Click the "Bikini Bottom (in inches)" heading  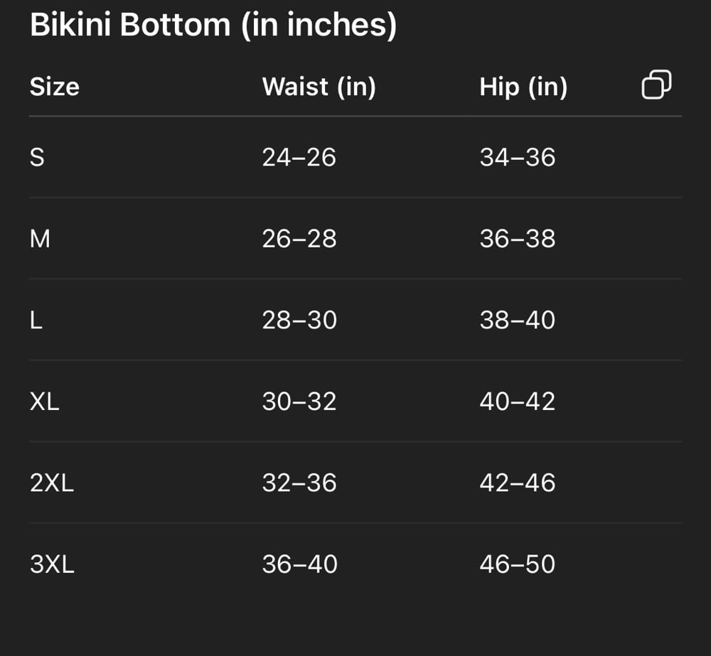tap(213, 26)
